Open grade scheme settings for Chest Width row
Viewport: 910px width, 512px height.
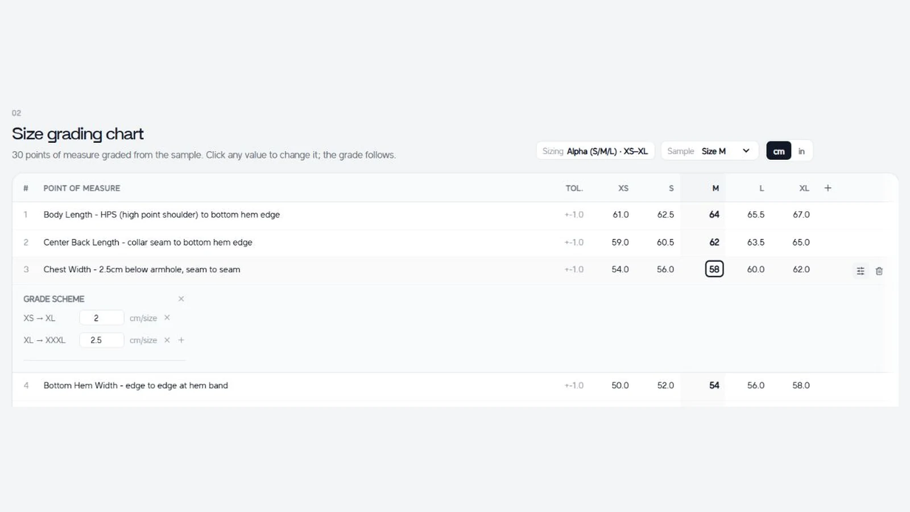tap(861, 271)
